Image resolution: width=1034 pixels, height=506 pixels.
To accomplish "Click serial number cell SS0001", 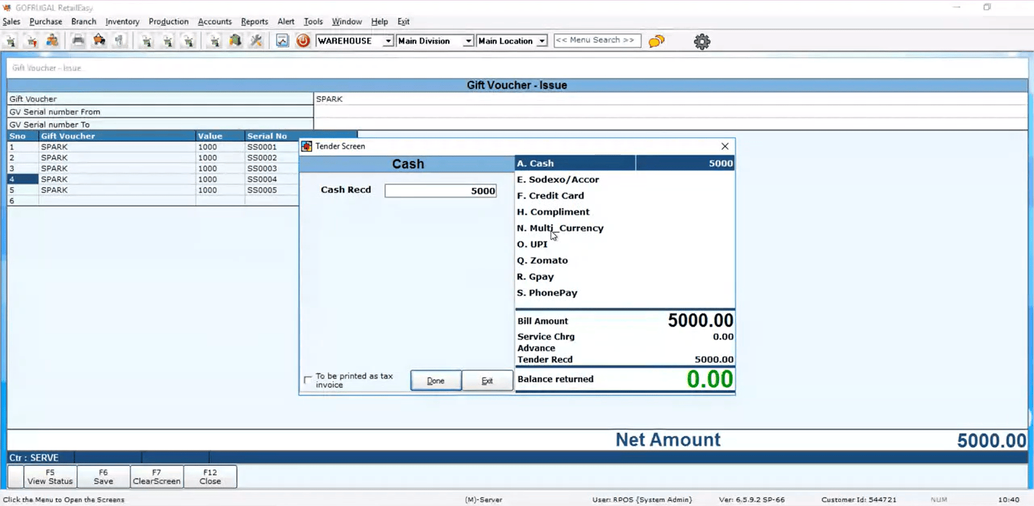I will point(262,147).
